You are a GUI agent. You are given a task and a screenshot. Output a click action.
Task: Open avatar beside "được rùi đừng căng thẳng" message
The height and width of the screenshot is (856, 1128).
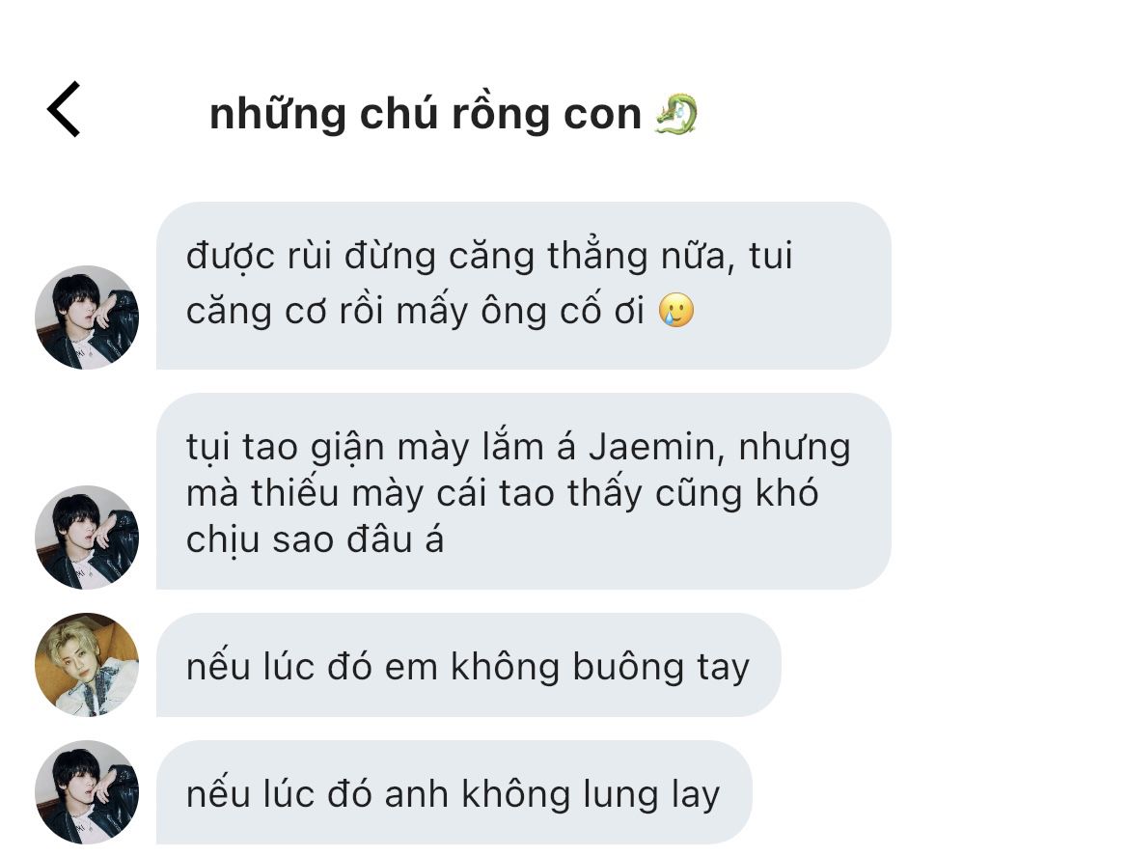pyautogui.click(x=87, y=318)
